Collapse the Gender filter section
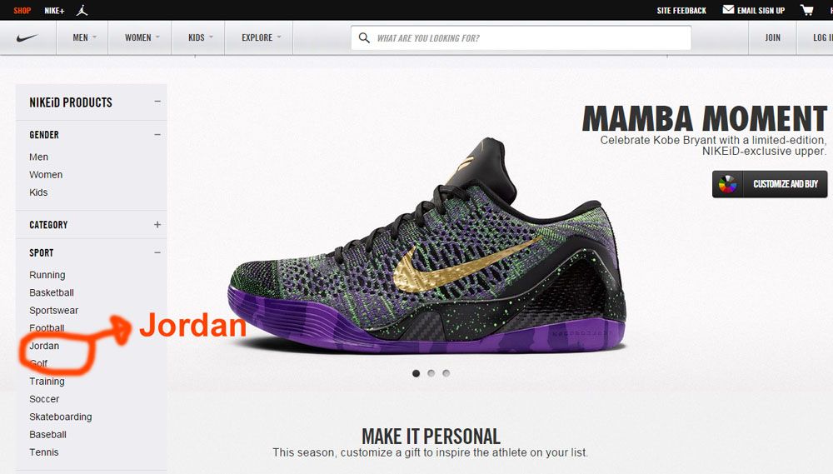This screenshot has width=833, height=474. 157,135
